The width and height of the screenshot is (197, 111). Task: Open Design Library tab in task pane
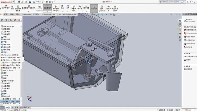180,24
